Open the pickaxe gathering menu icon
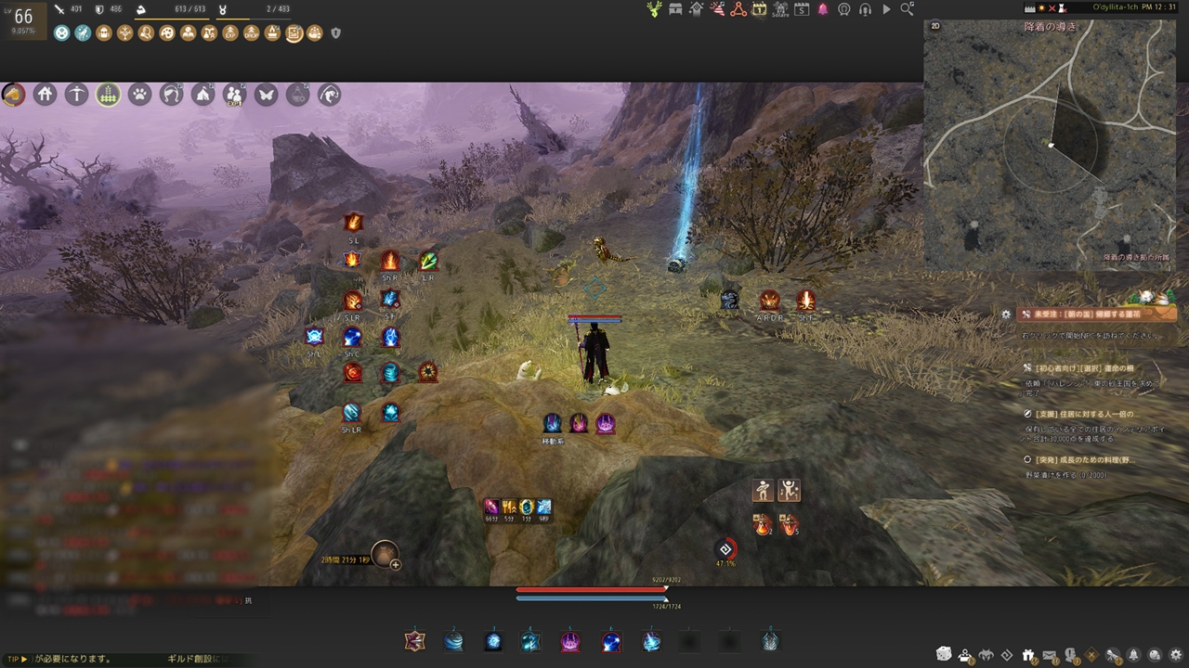 [76, 94]
